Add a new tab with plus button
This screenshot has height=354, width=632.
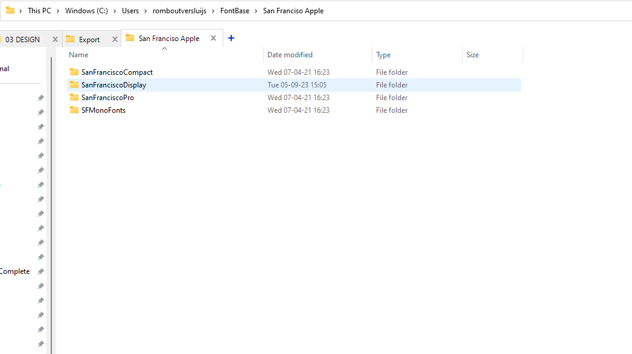(x=231, y=38)
